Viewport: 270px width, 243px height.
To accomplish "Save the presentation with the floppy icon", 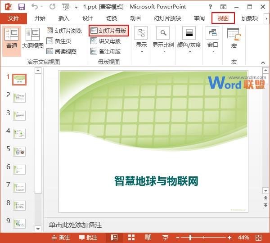I will pyautogui.click(x=22, y=7).
